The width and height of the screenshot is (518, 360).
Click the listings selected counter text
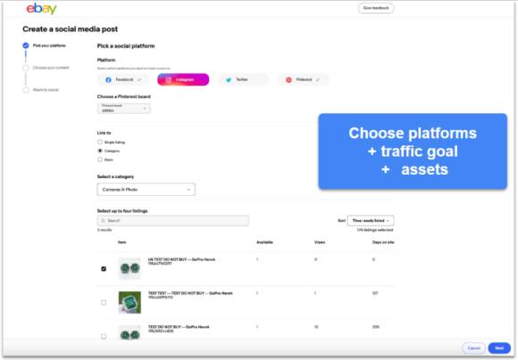[x=375, y=230]
